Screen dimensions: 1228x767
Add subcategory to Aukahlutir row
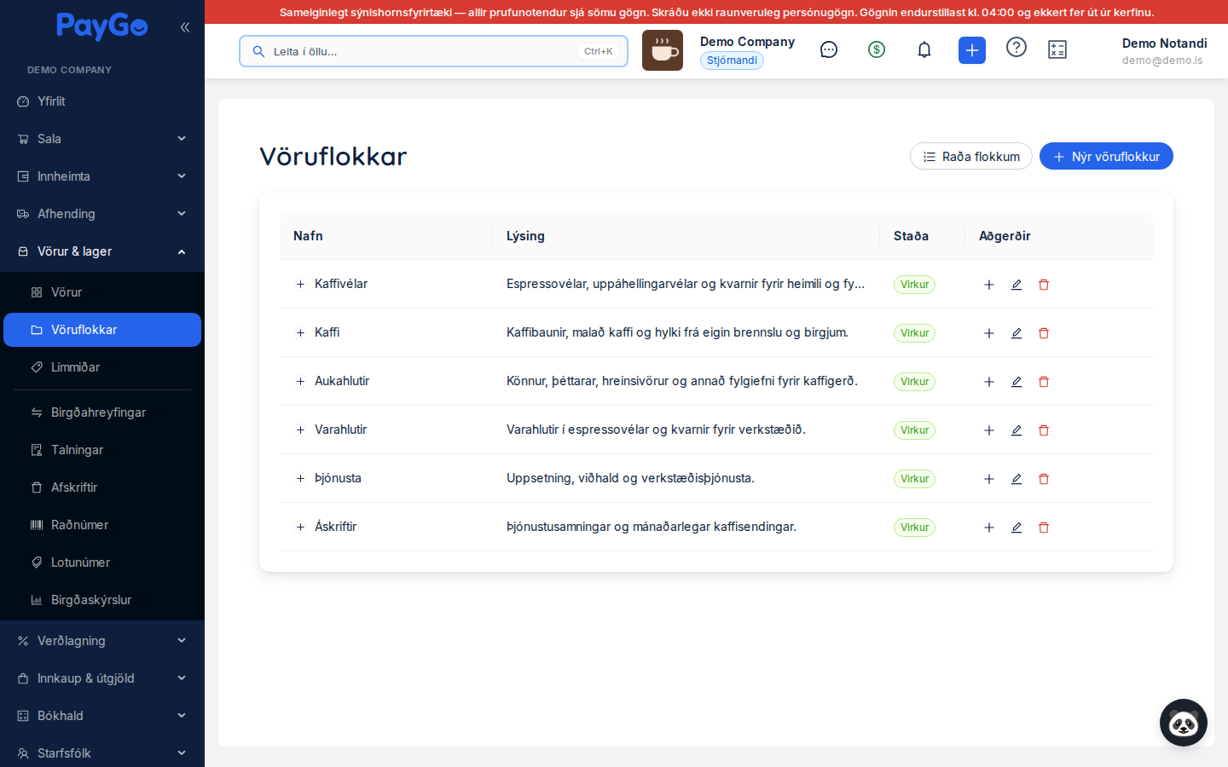(989, 382)
